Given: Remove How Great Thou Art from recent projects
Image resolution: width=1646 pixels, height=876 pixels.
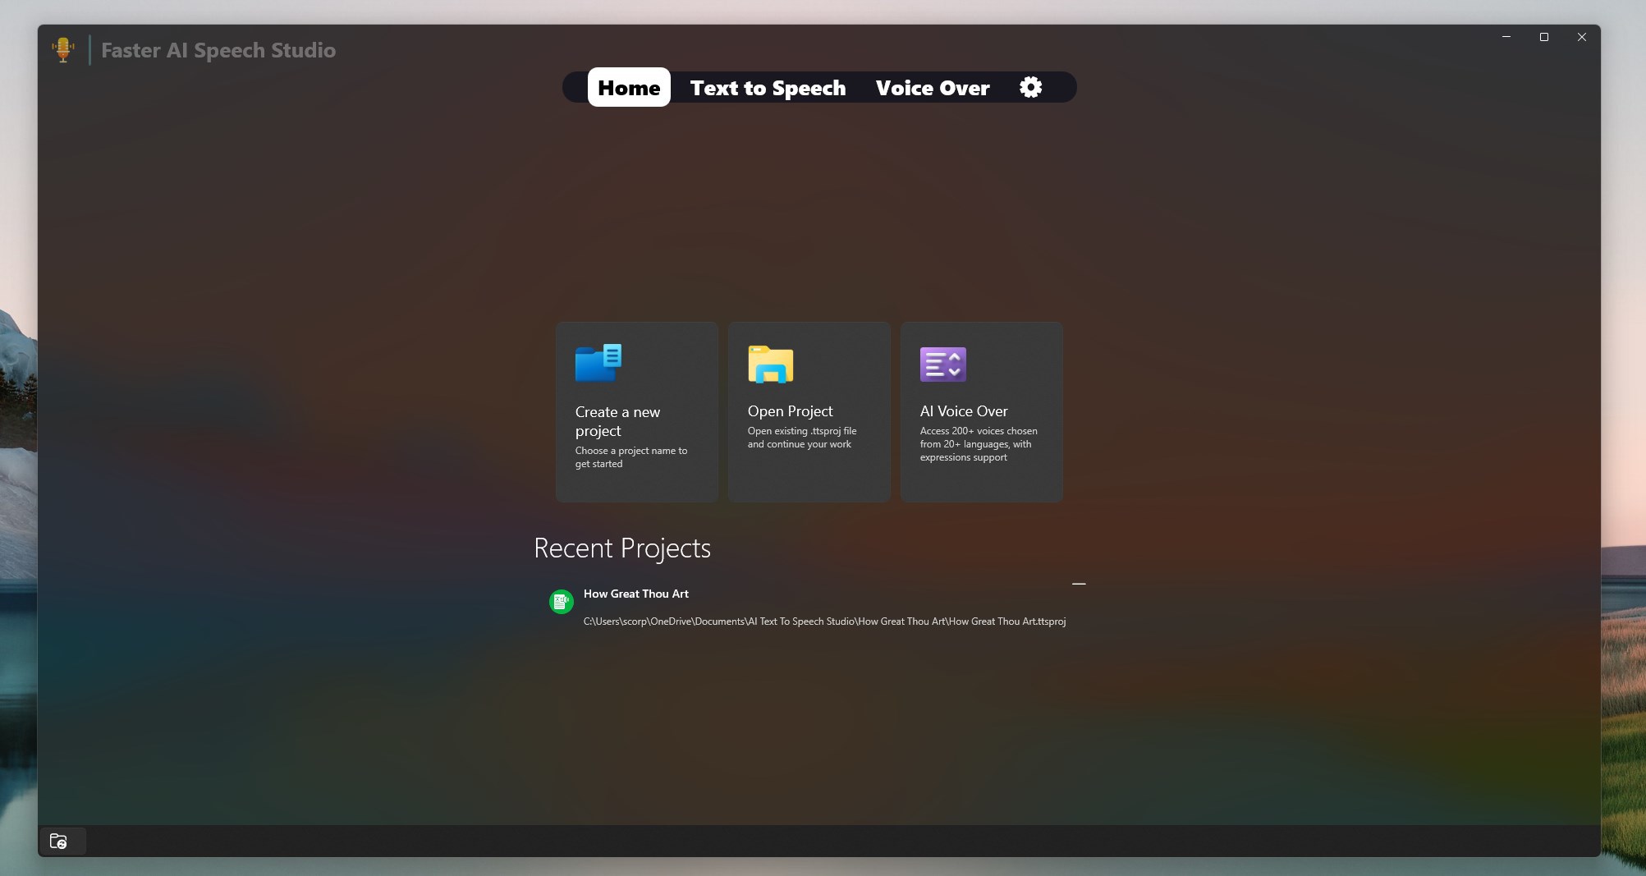Looking at the screenshot, I should pos(1079,584).
